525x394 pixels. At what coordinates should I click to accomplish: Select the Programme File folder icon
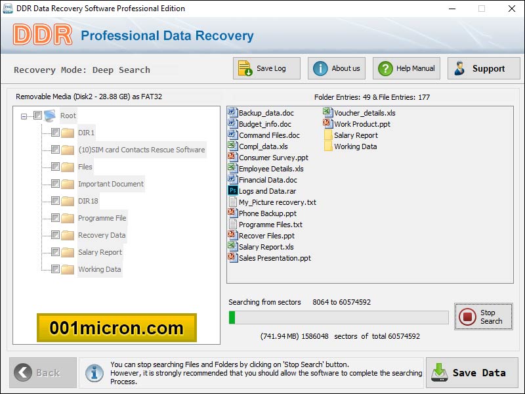(68, 218)
